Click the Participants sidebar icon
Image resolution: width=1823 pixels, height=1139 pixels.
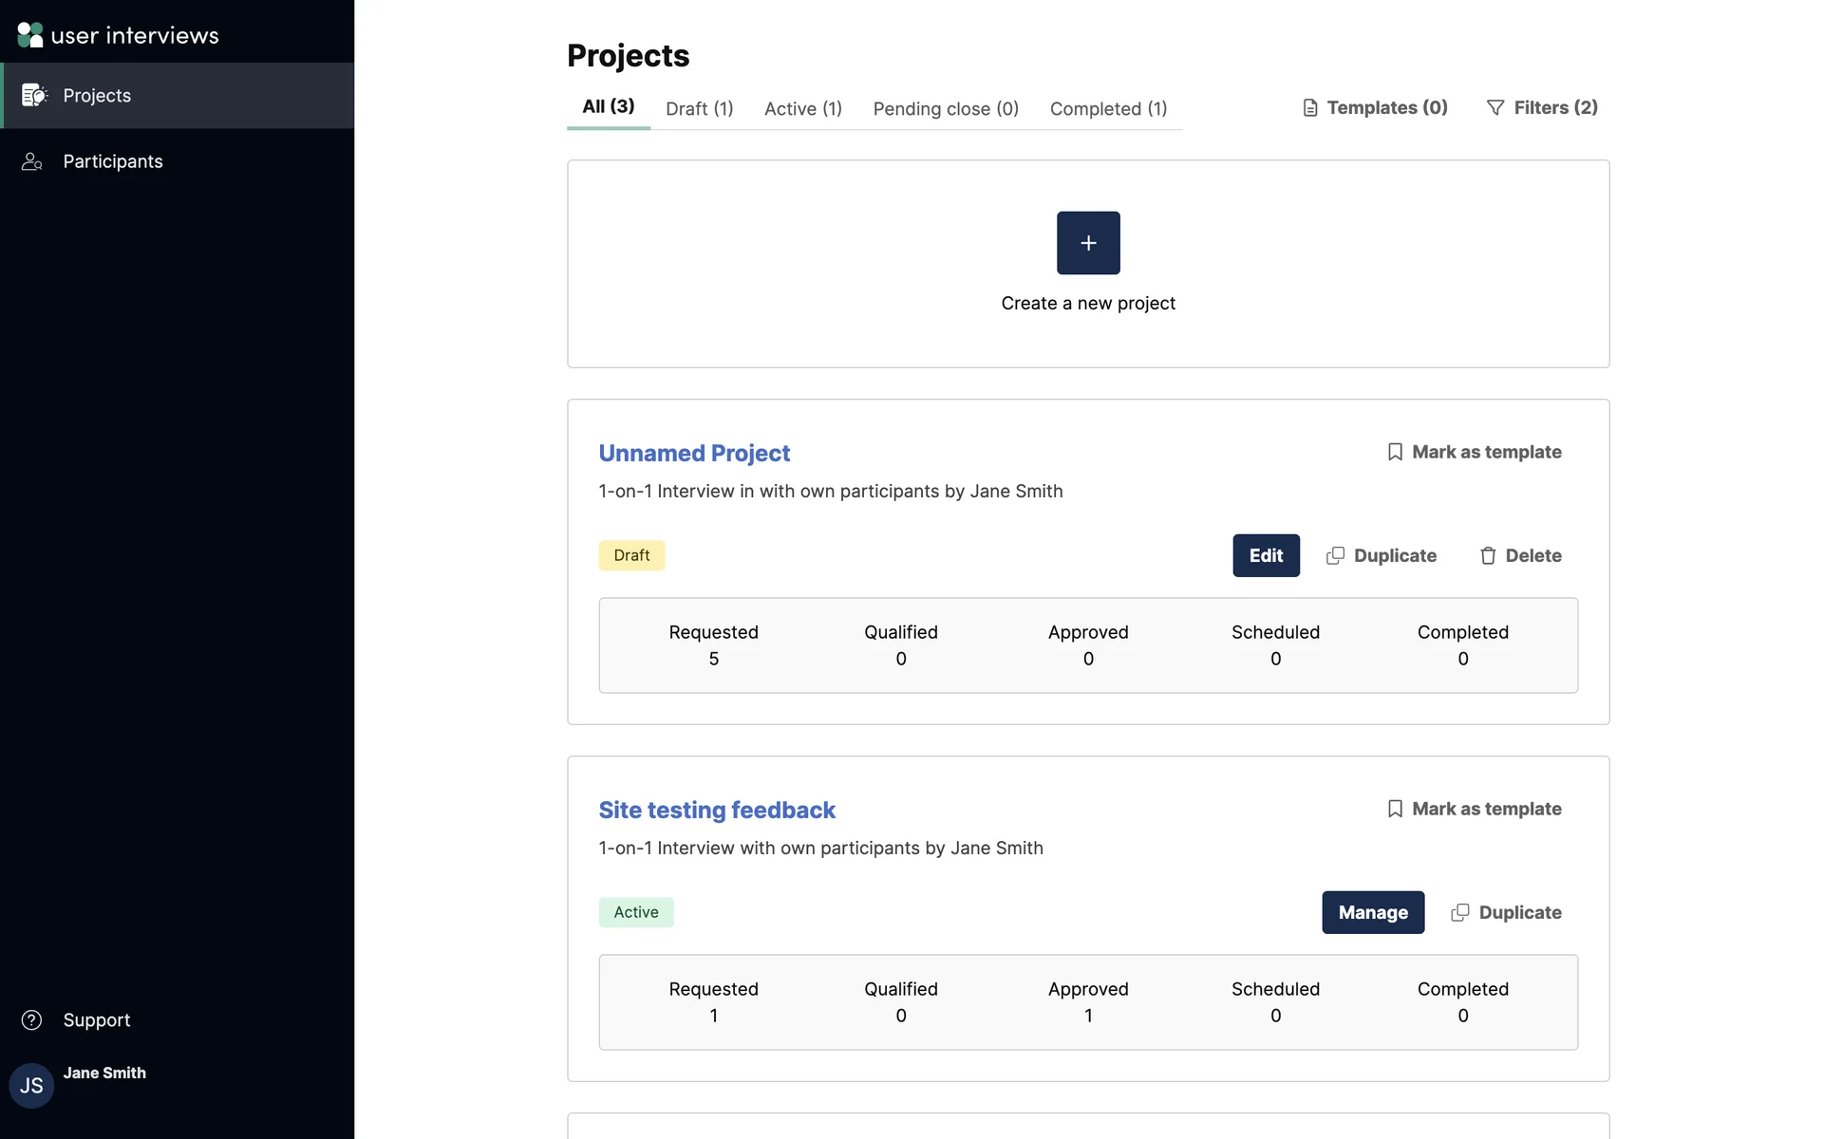tap(32, 161)
